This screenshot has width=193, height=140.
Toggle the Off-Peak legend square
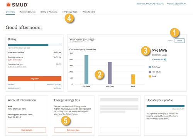(x=150, y=67)
